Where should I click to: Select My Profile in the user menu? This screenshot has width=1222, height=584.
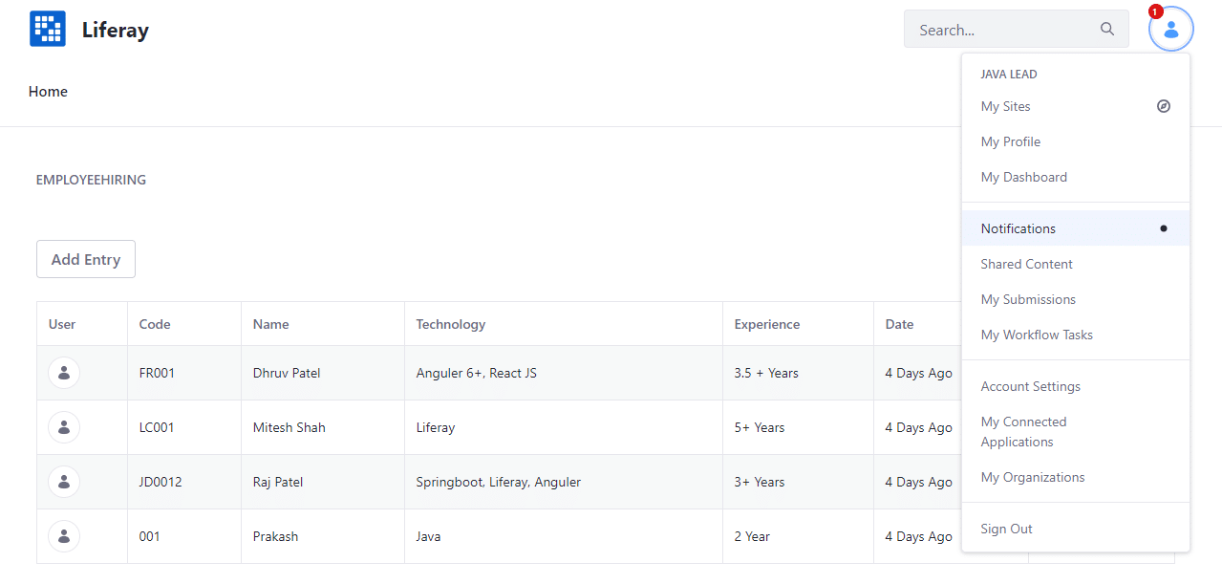click(x=1011, y=141)
